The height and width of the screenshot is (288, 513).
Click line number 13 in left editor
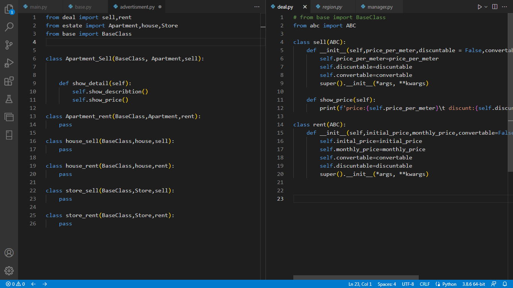coord(33,116)
